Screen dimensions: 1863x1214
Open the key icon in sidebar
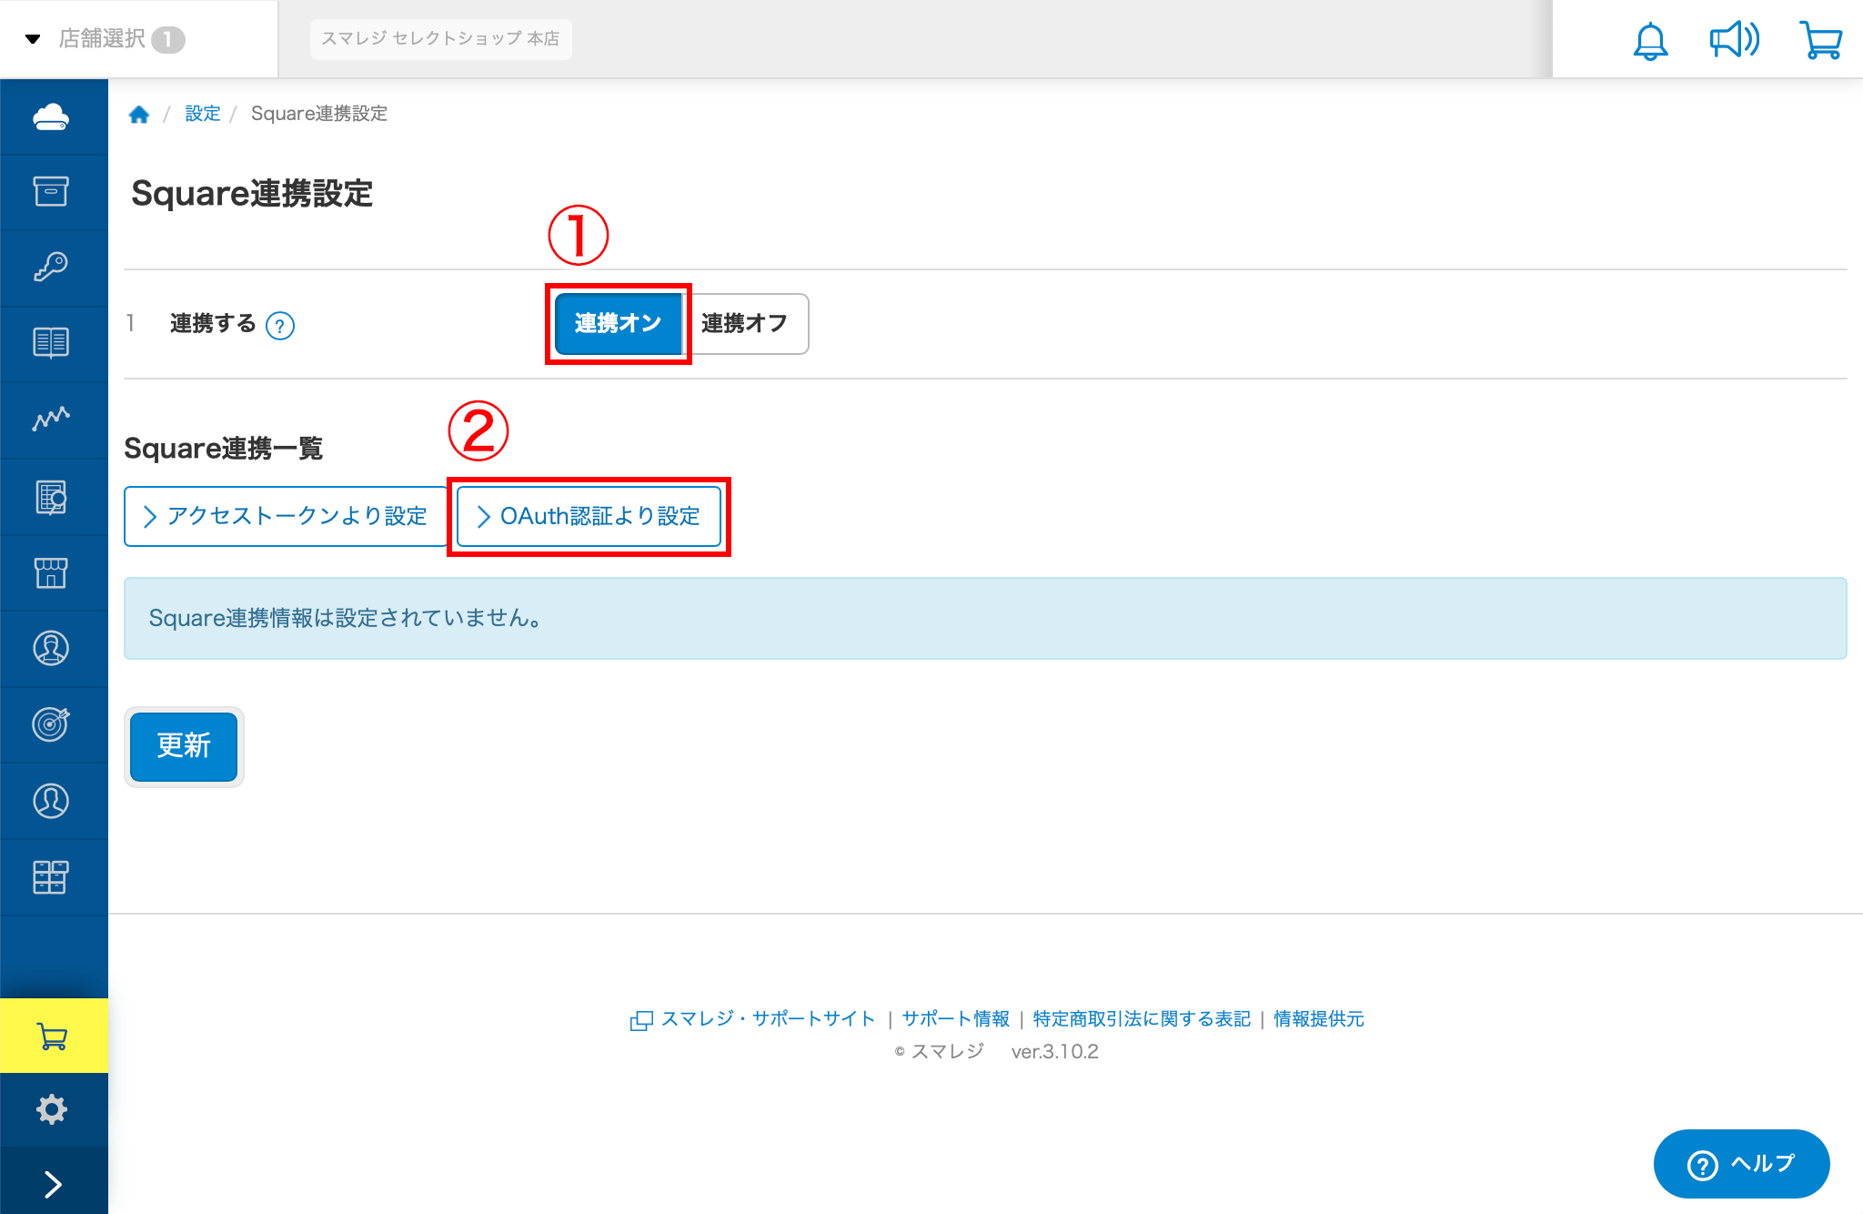point(51,267)
